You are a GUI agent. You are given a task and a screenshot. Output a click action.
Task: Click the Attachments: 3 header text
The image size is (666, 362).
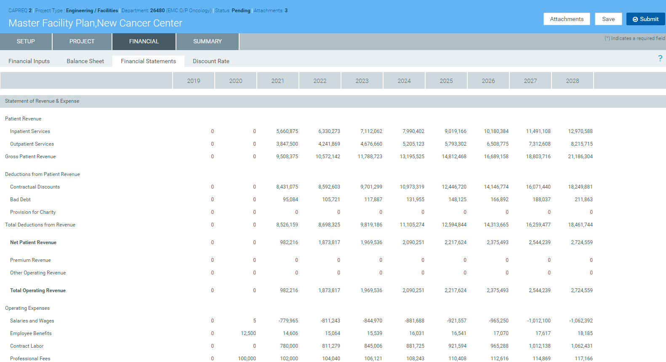click(270, 11)
